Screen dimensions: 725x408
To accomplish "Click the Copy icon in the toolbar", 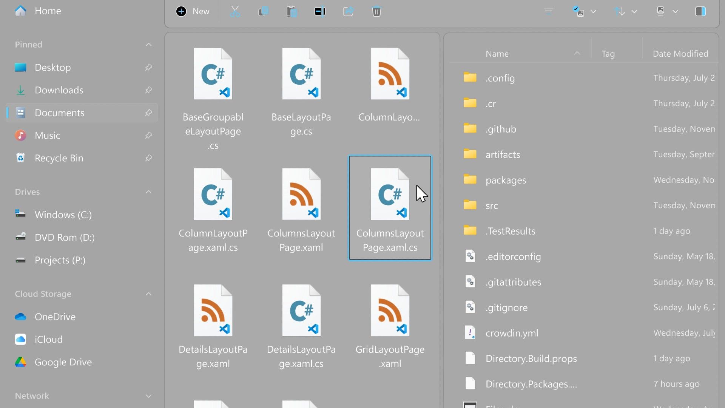I will [263, 11].
